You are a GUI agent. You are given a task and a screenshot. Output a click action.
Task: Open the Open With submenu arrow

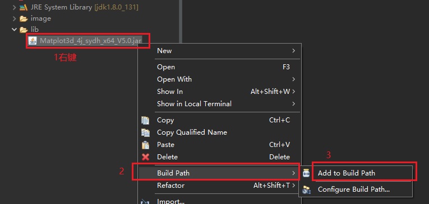tap(293, 79)
